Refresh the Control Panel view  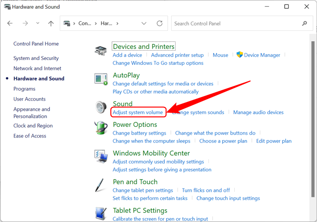159,23
